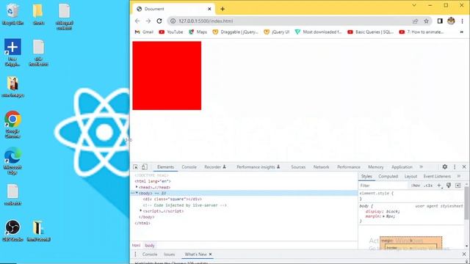Screen dimensions: 470x264
Task: Go forward in browser history
Action: [148, 21]
